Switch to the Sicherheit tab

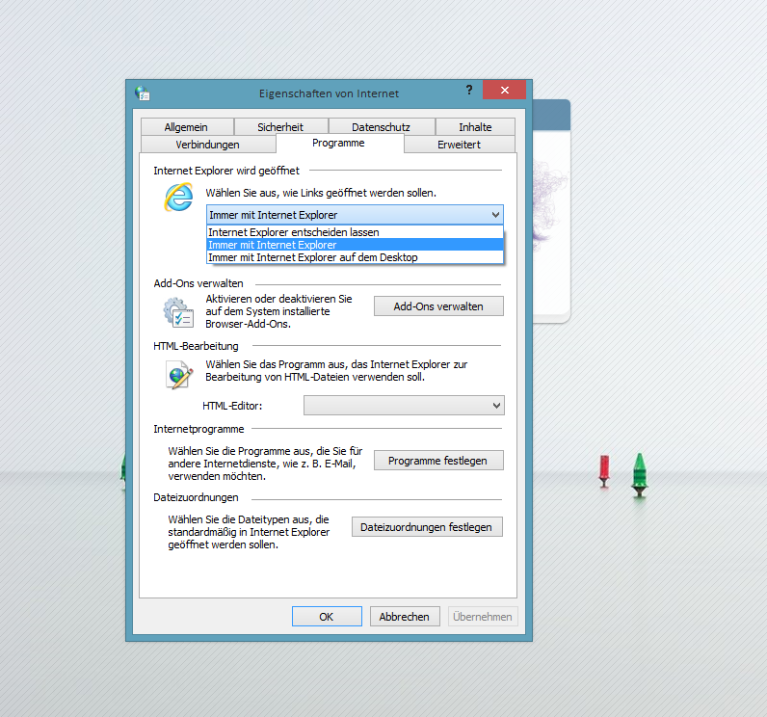280,127
